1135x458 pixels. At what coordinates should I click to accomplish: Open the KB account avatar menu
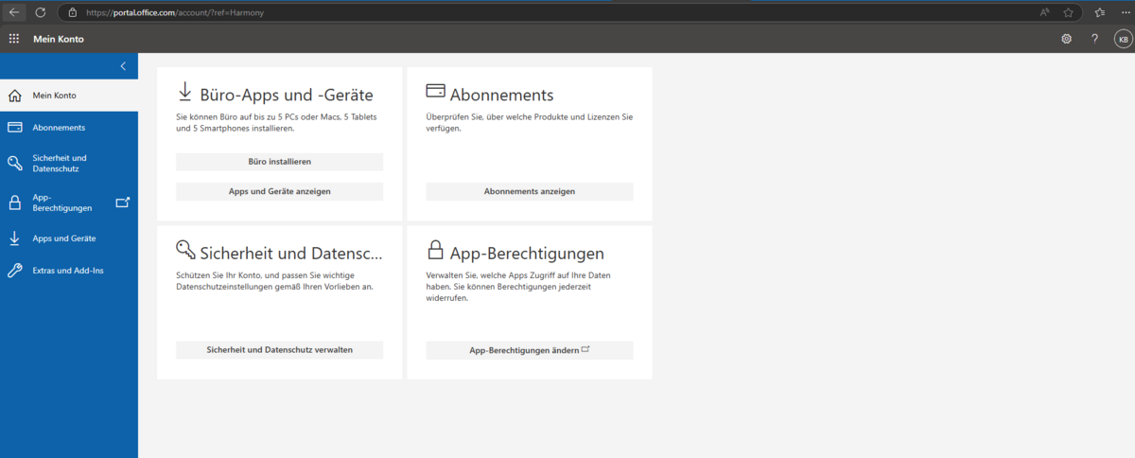click(x=1122, y=39)
